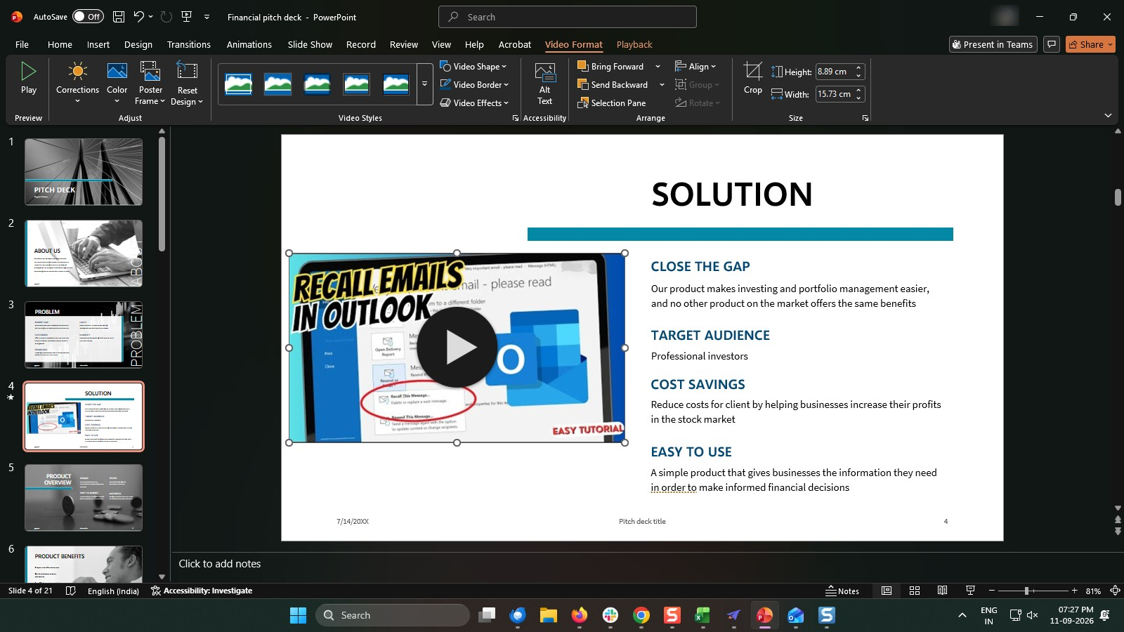
Task: Click the zoom in plus button
Action: tap(1074, 591)
